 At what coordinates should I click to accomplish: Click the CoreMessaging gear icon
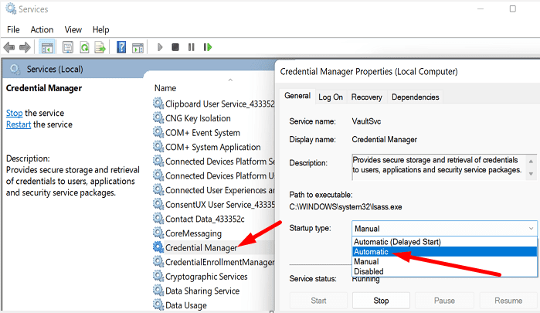point(158,233)
